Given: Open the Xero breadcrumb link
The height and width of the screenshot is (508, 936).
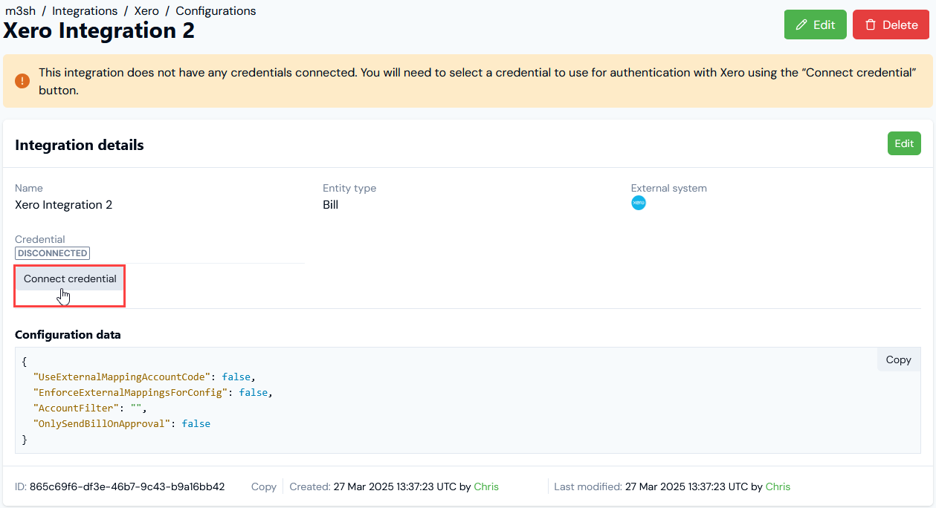Looking at the screenshot, I should click(146, 11).
